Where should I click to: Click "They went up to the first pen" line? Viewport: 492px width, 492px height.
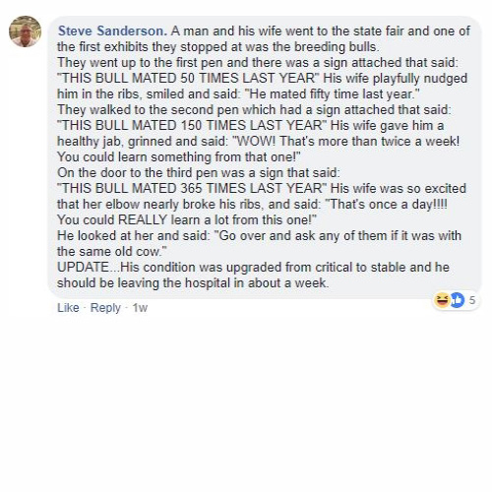(257, 63)
